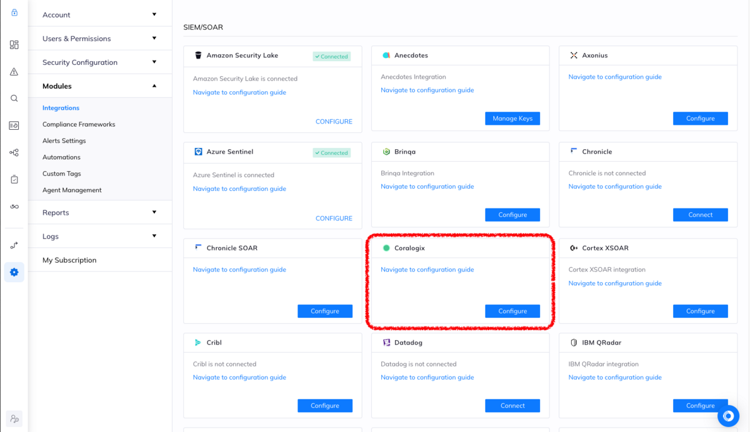Open Cortex XSOAR configuration guide link
This screenshot has height=432, width=750.
pyautogui.click(x=615, y=283)
